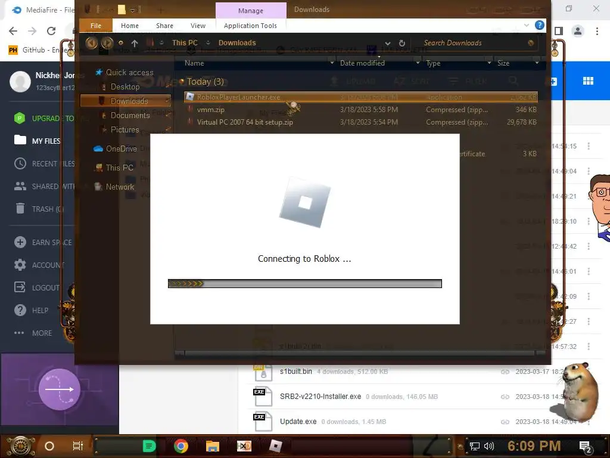
Task: Click Downloads in the address breadcrumb
Action: coord(237,43)
